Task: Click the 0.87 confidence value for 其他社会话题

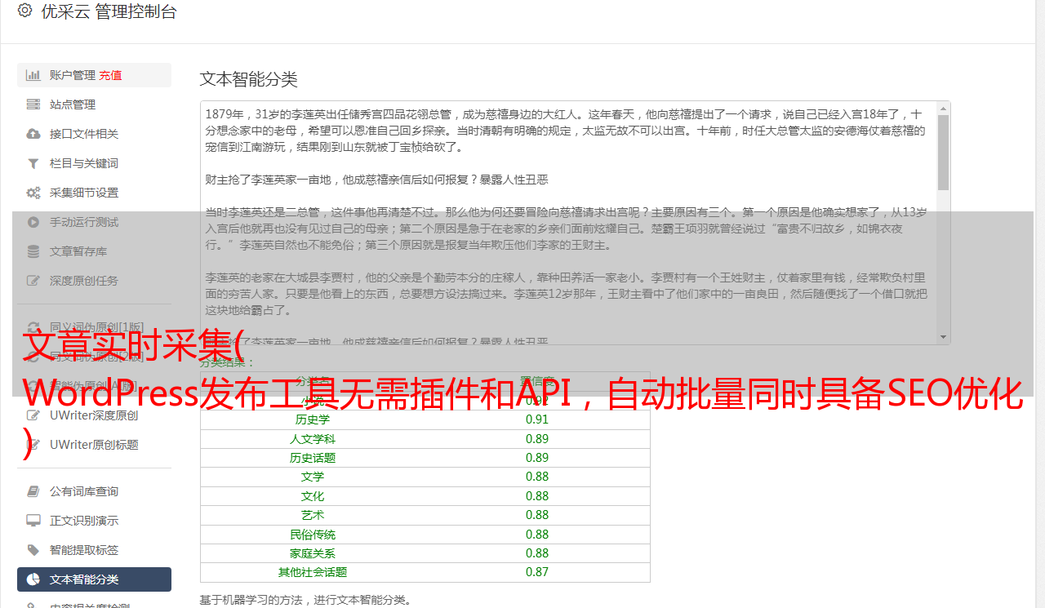Action: coord(537,572)
